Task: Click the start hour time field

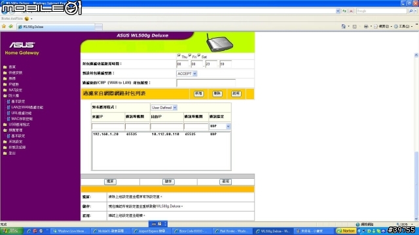Action: pyautogui.click(x=183, y=64)
